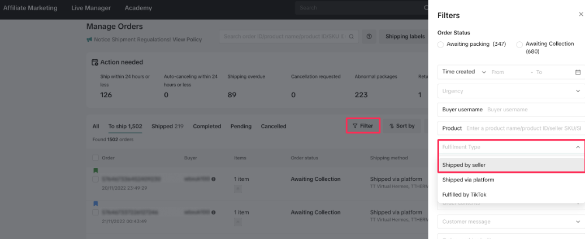Viewport: 585px width, 239px height.
Task: Open the Time created dropdown
Action: [463, 72]
